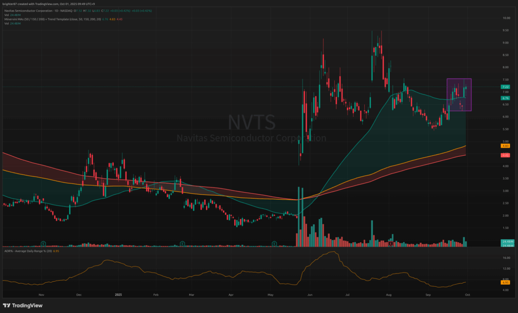Image resolution: width=518 pixels, height=313 pixels.
Task: Click the orange 6.95 ADR value tag on axis
Action: click(x=505, y=283)
